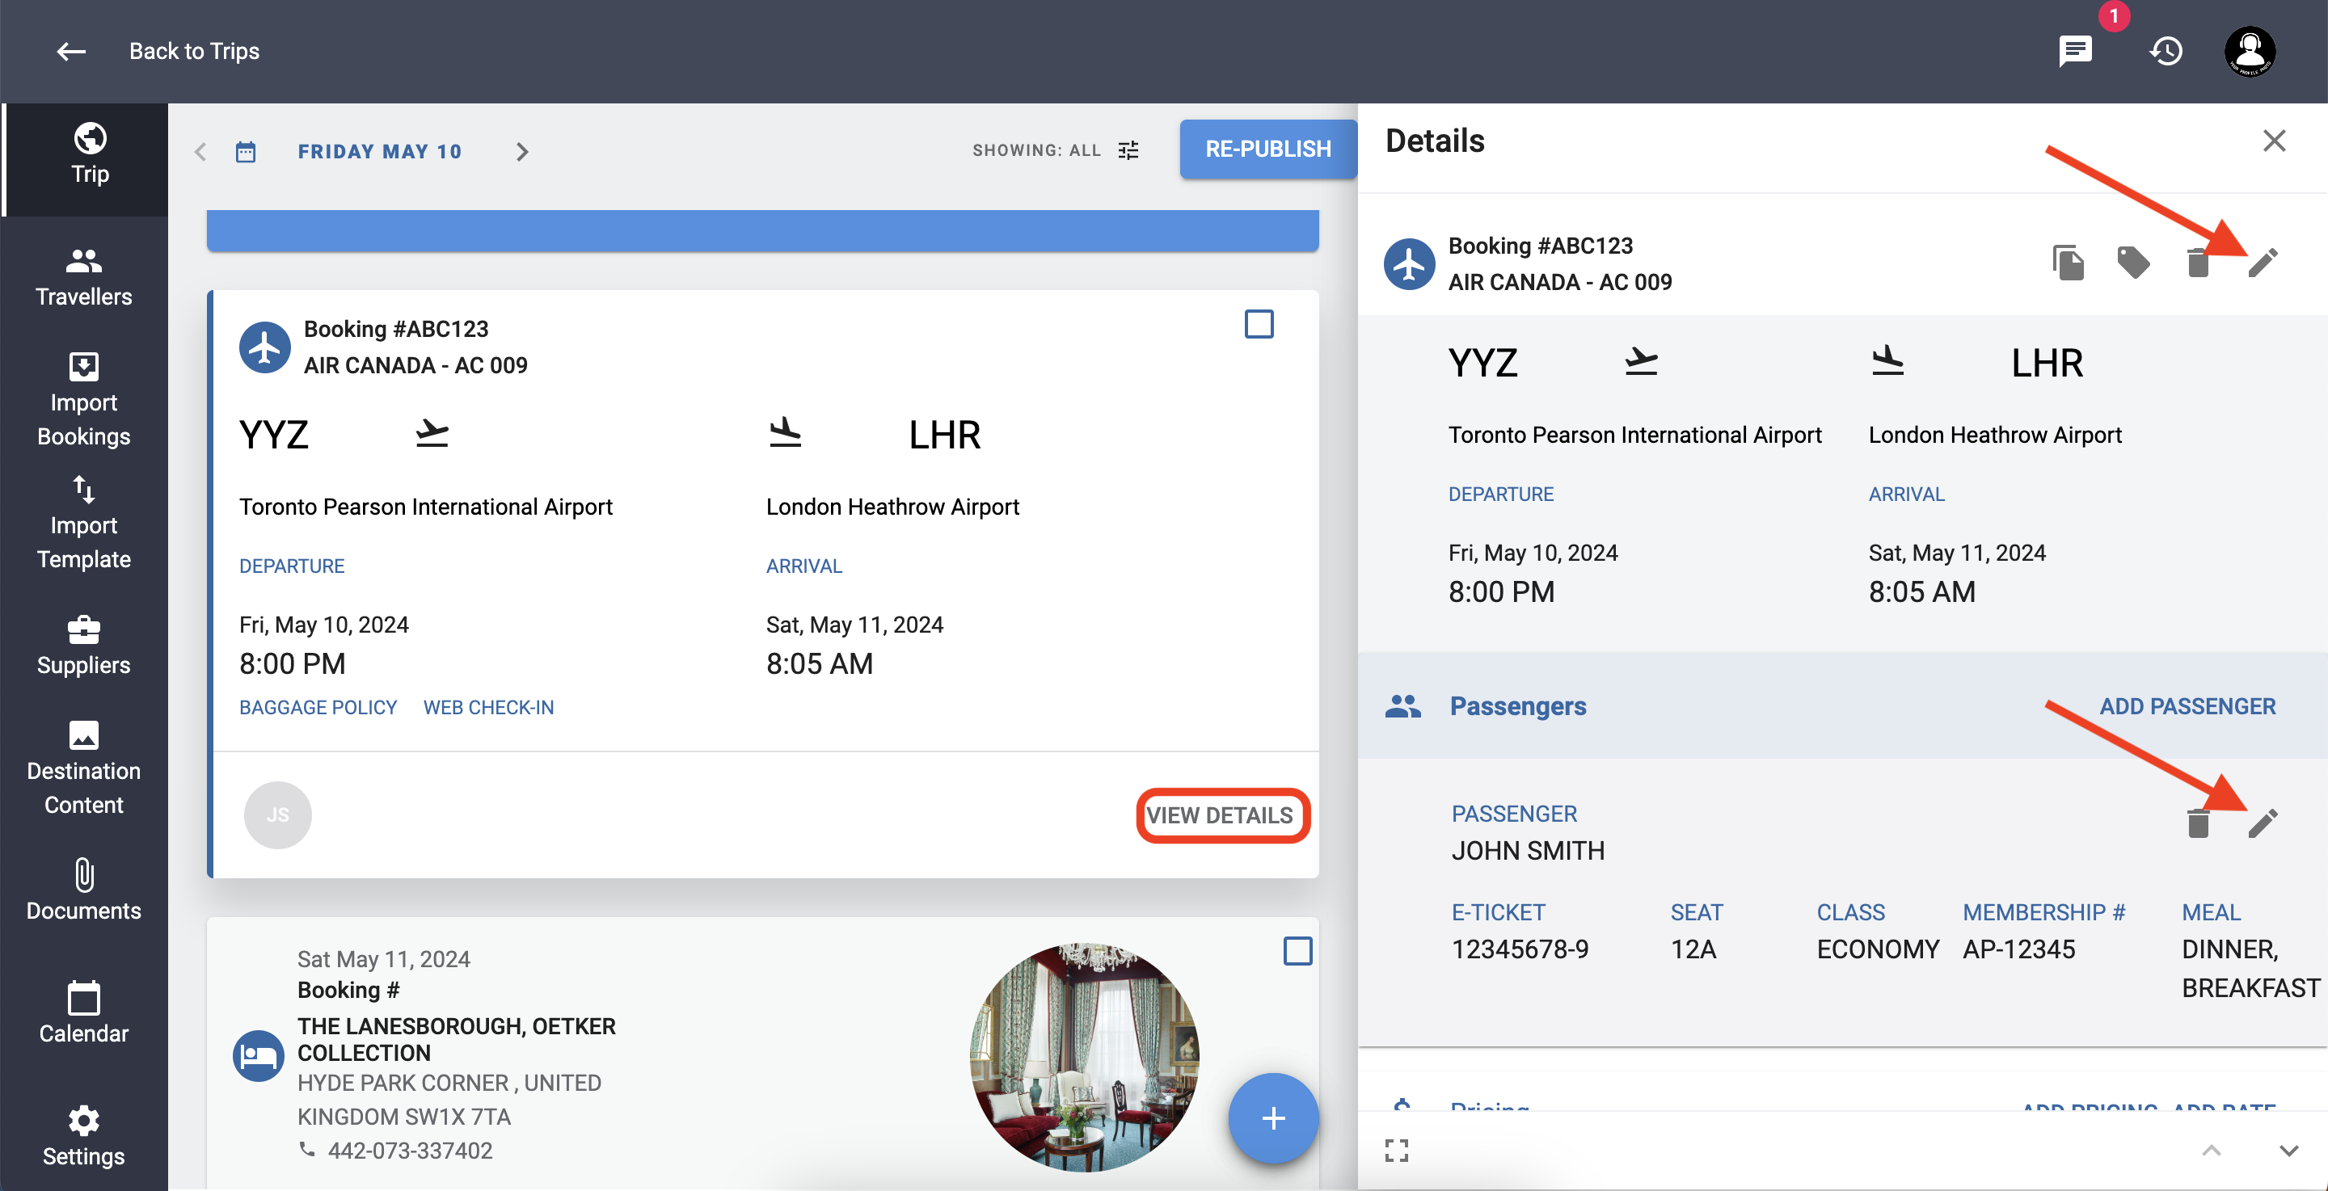Screen dimensions: 2328x1191
Task: Click the Passengers group icon
Action: (x=1402, y=707)
